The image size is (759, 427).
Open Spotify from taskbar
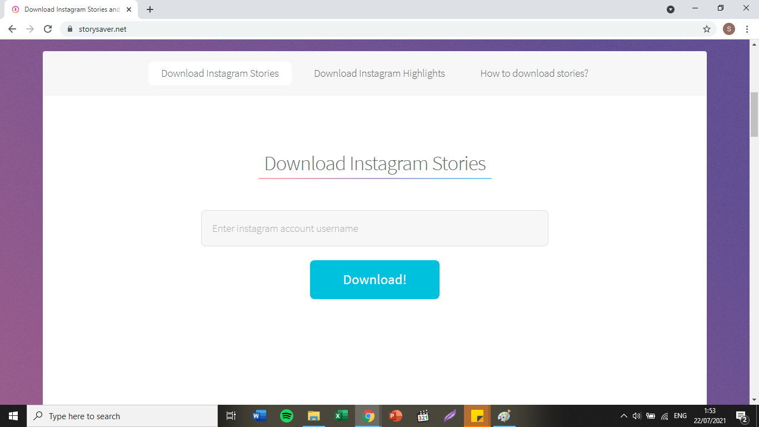point(287,416)
